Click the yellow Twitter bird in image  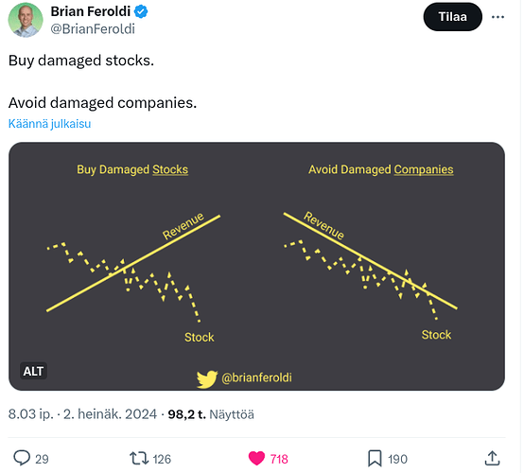click(207, 379)
